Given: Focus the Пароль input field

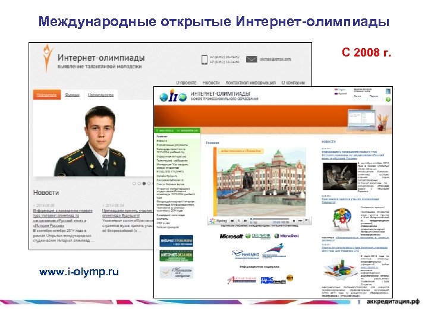Looking at the screenshot, I should point(376,99).
